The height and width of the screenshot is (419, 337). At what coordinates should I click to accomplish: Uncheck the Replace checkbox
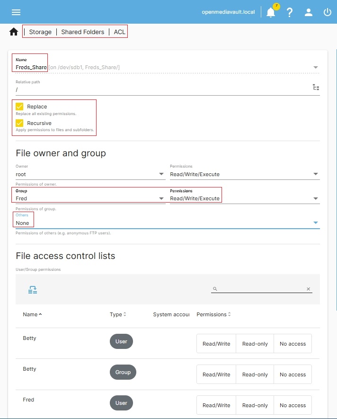19,107
